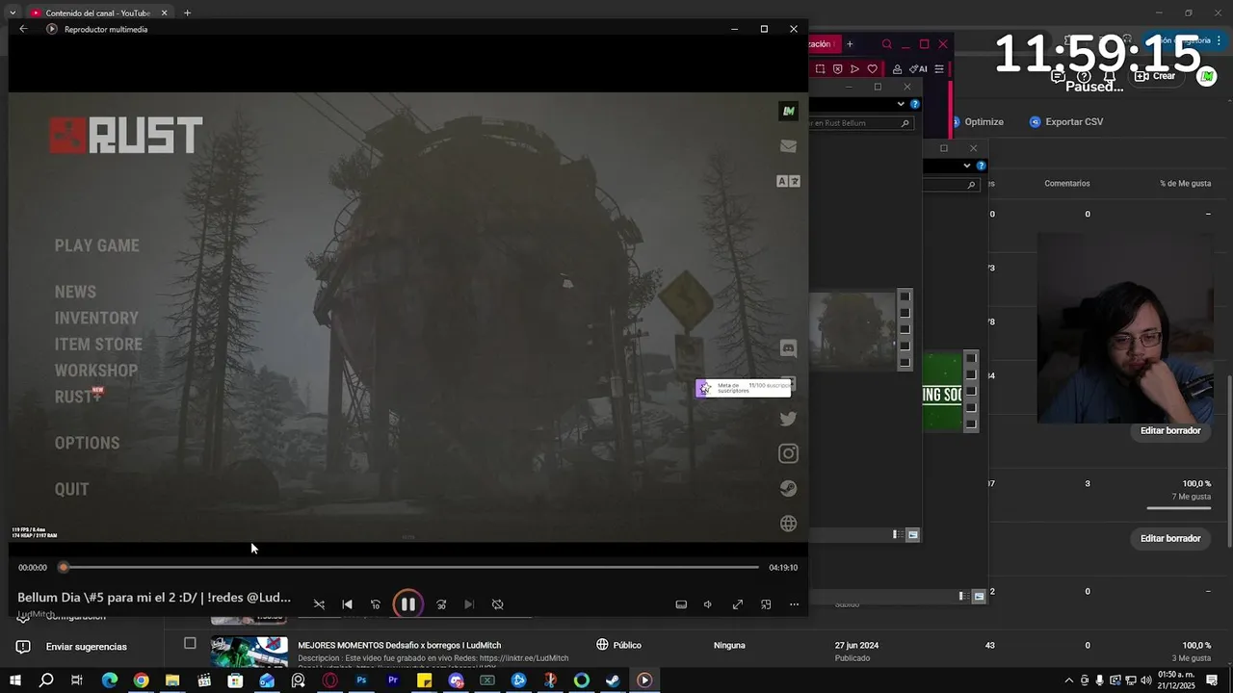
Task: Skip to the previous track
Action: (348, 604)
